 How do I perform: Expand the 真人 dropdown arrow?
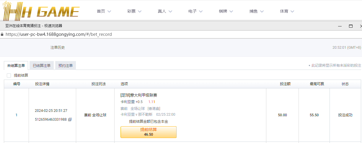coord(170,11)
